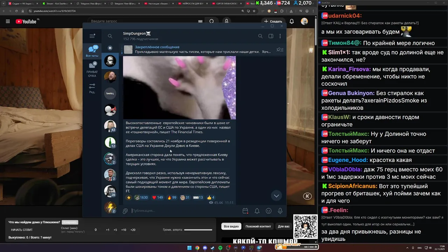Open the chat with 12 unread badge
448x252 pixels.
click(110, 142)
